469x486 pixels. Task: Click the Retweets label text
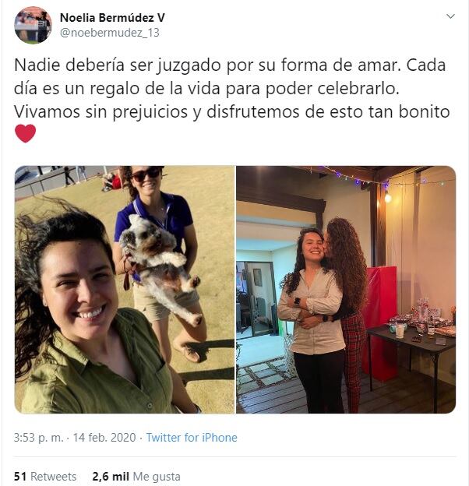coord(53,477)
